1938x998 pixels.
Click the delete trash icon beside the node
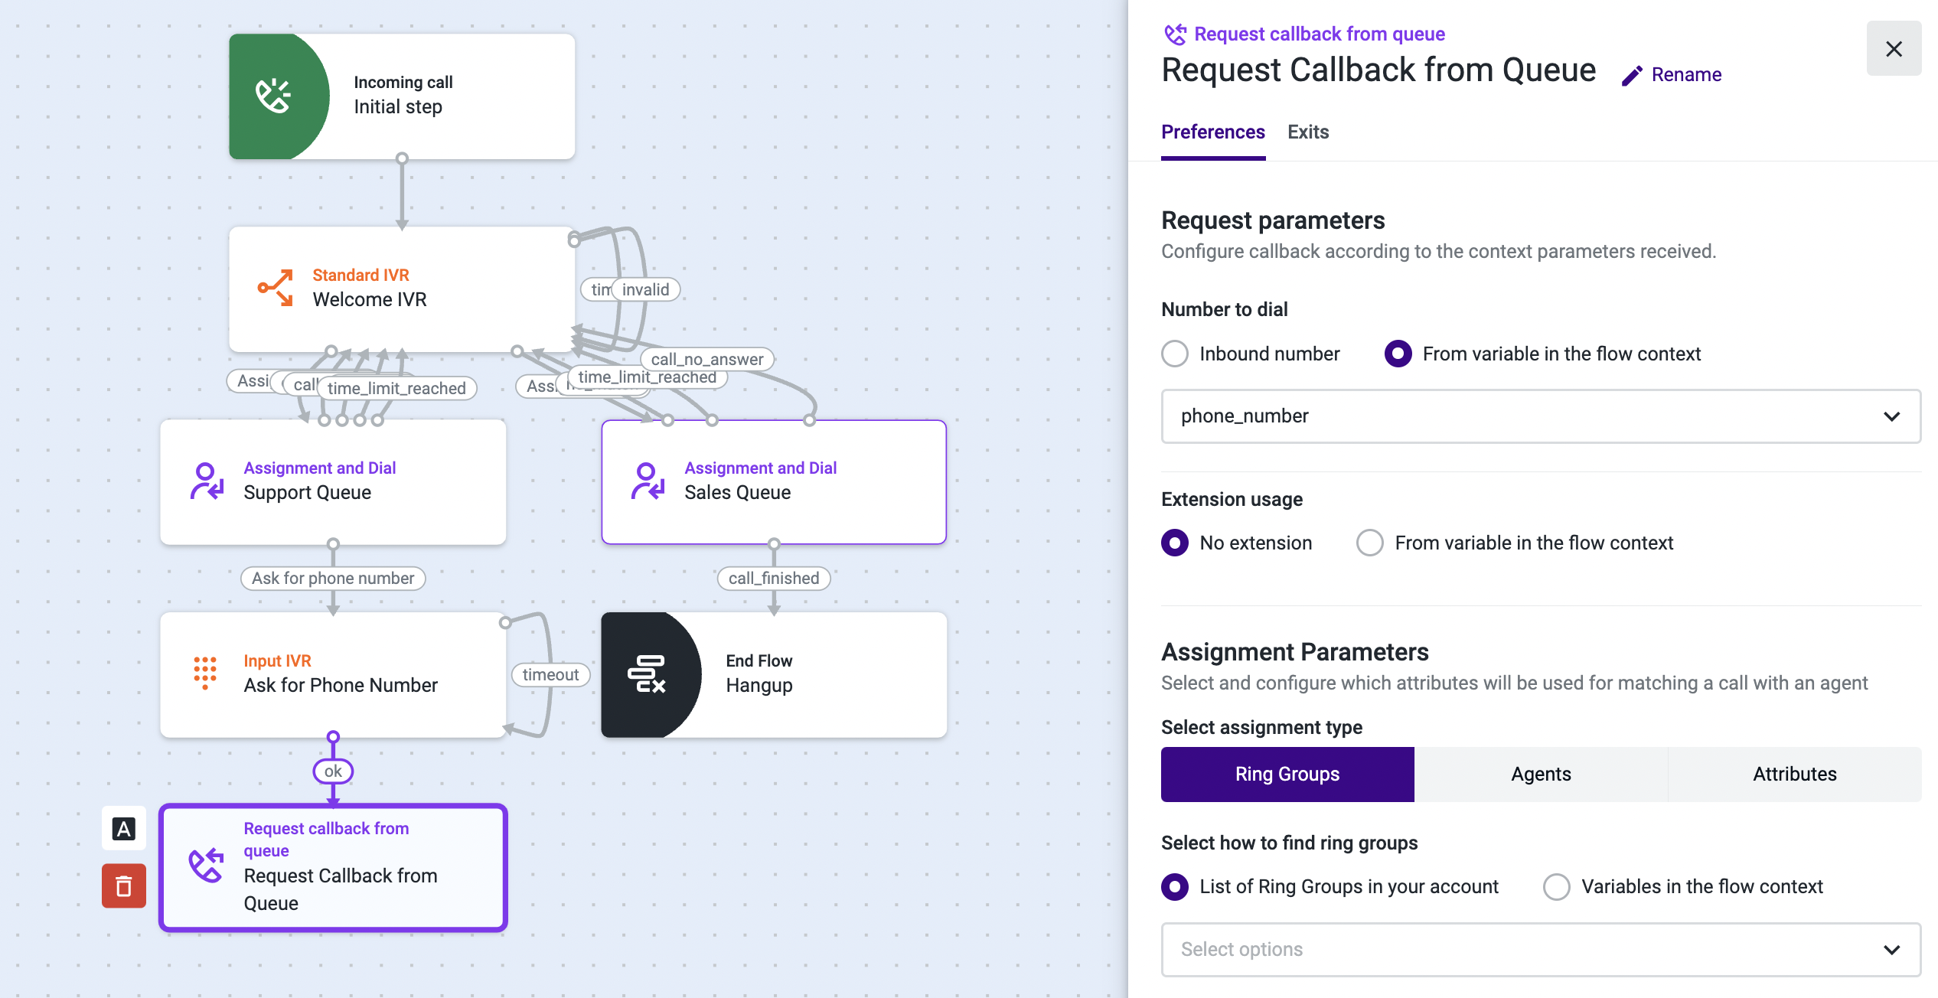point(124,886)
